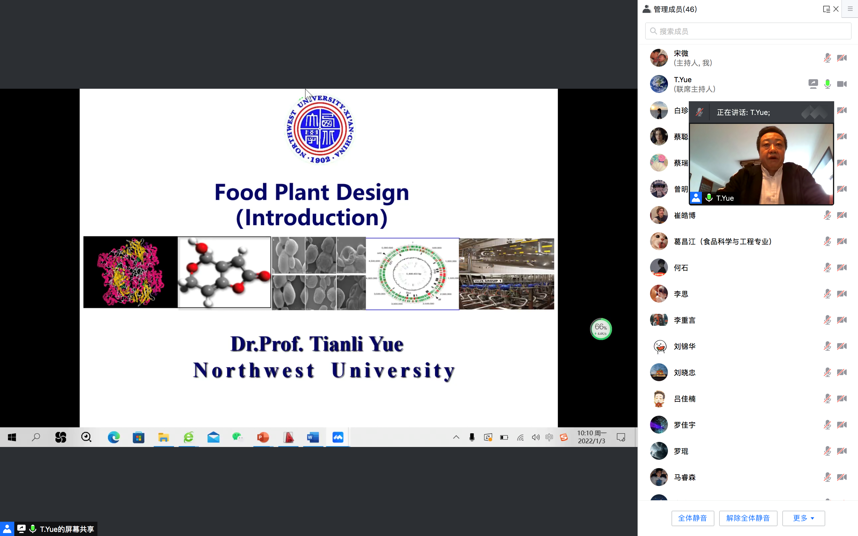Click the search magnifier icon in member search

[653, 31]
